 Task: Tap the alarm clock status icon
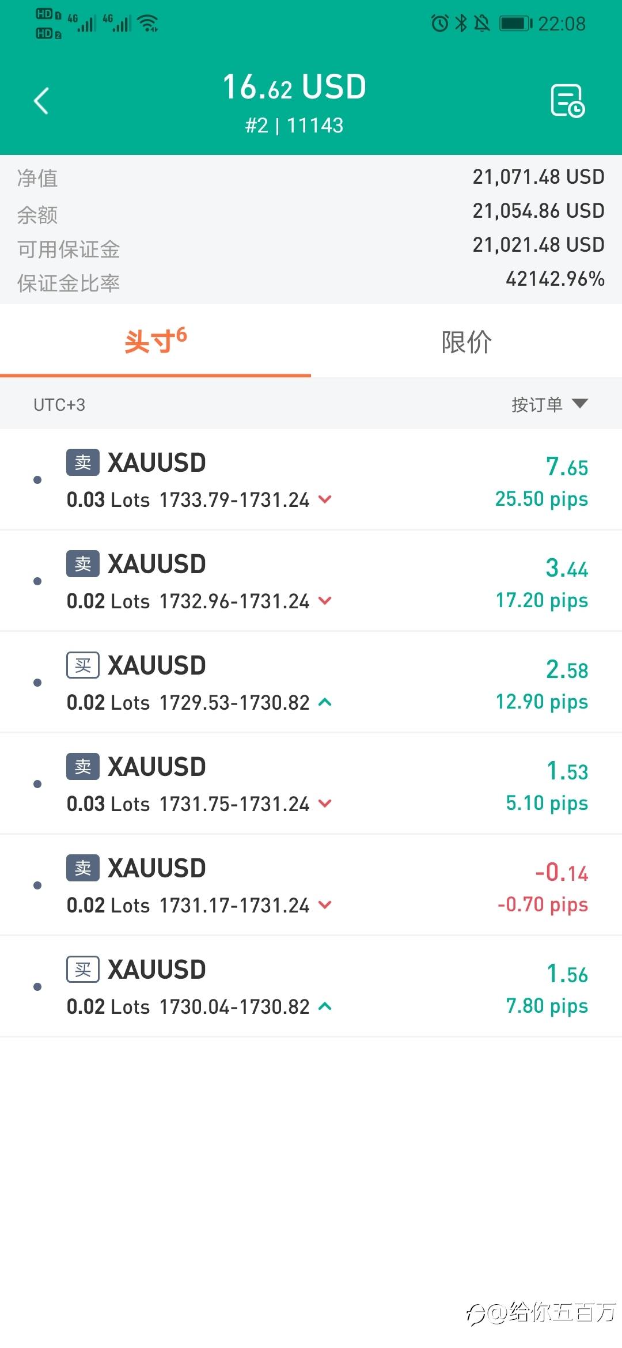pos(439,24)
